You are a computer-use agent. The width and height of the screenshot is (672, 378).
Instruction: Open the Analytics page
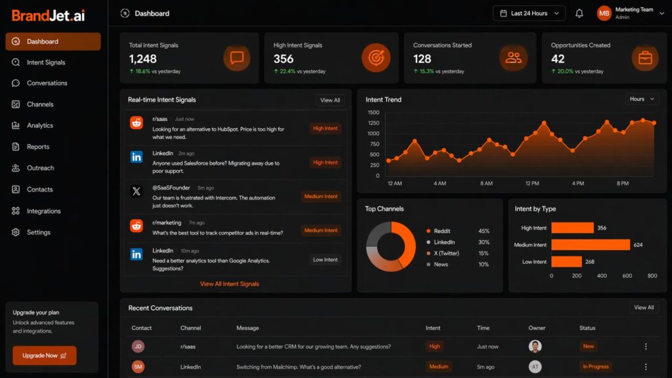(x=40, y=125)
